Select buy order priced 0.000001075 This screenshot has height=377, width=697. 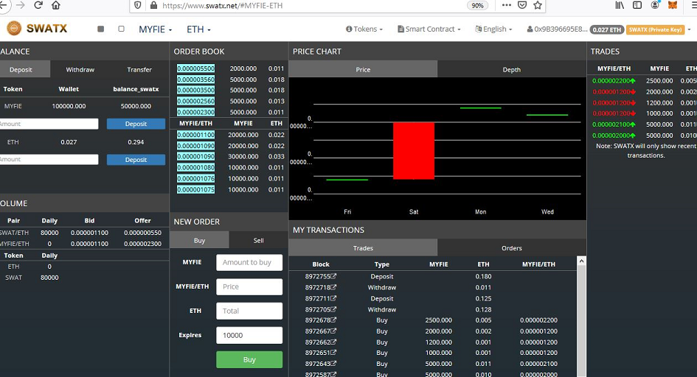(x=195, y=189)
